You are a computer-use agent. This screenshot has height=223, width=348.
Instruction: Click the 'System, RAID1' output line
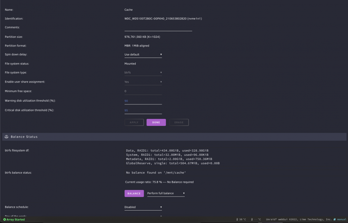click(167, 155)
